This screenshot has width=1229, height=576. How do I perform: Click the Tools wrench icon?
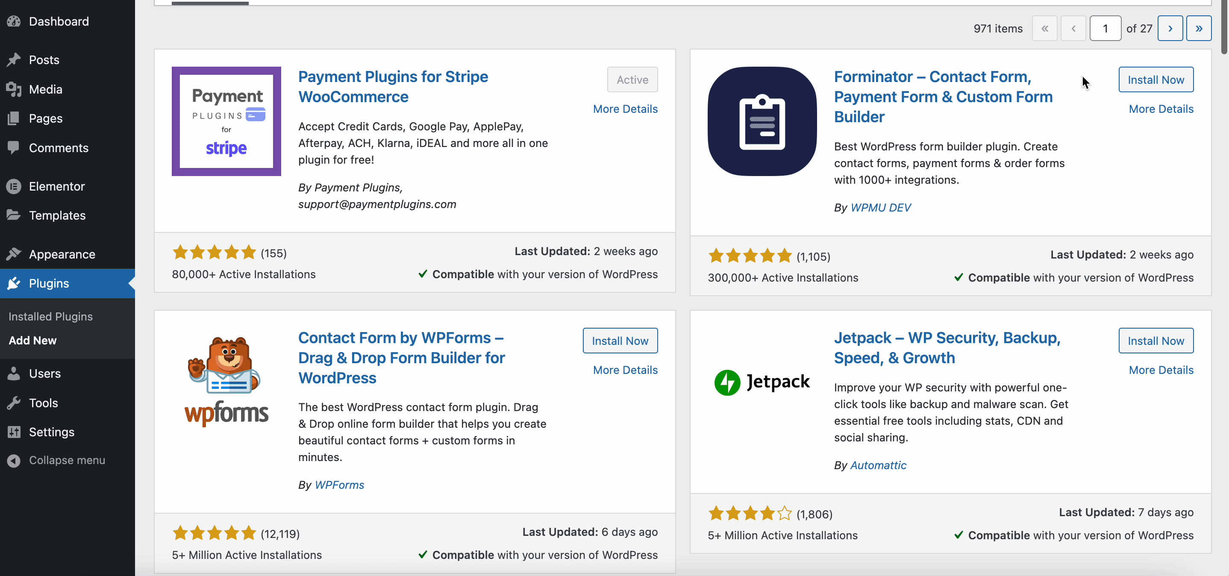coord(14,403)
